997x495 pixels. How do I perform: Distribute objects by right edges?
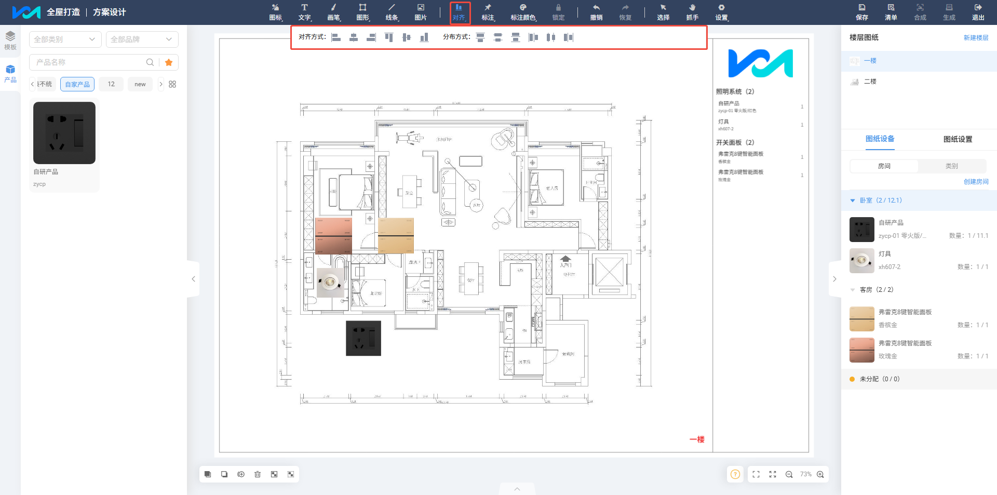pyautogui.click(x=569, y=37)
